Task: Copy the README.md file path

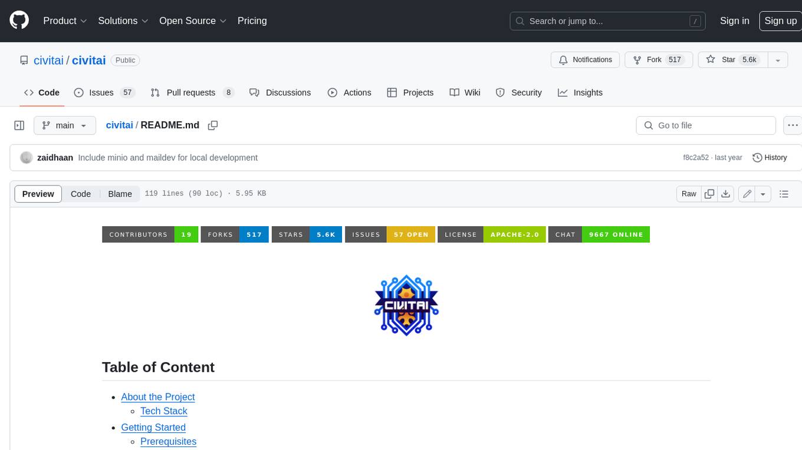Action: coord(213,125)
